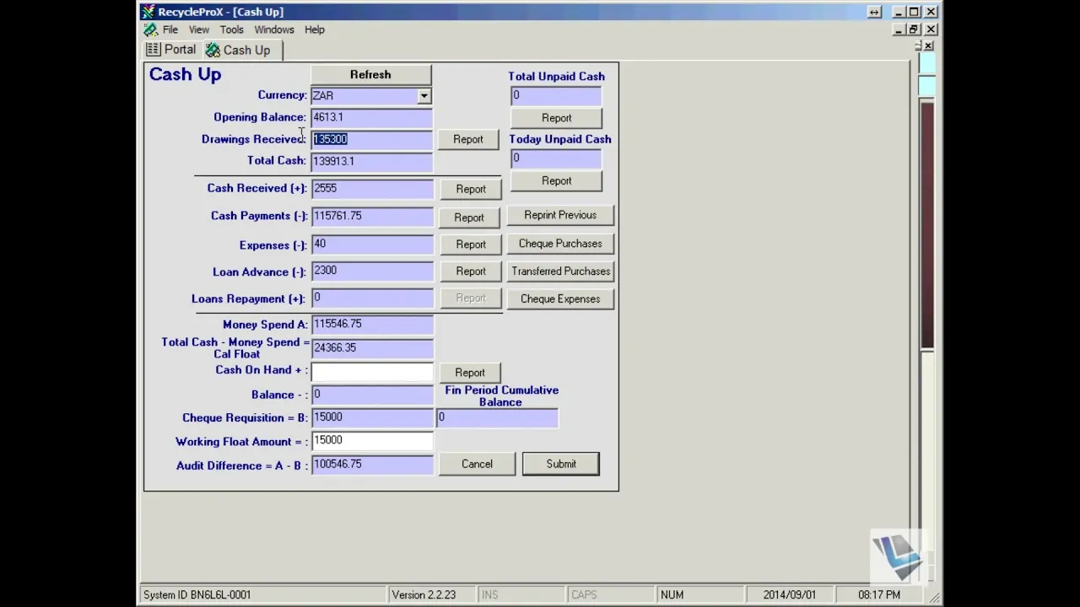1080x607 pixels.
Task: Focus the Balance field
Action: tap(371, 395)
